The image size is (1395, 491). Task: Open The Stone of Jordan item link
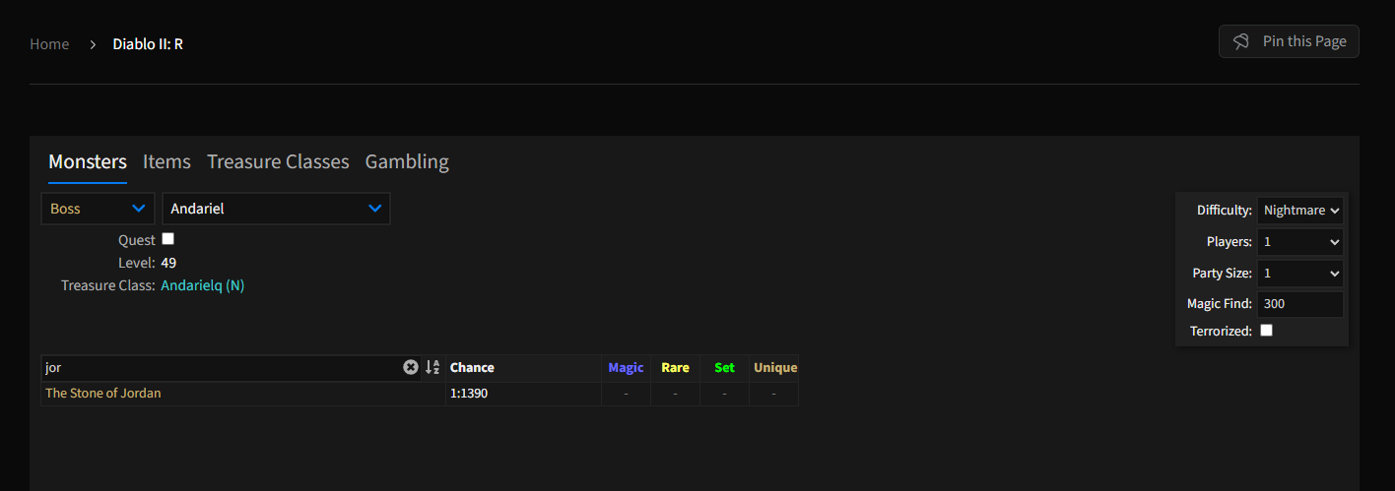(x=103, y=394)
